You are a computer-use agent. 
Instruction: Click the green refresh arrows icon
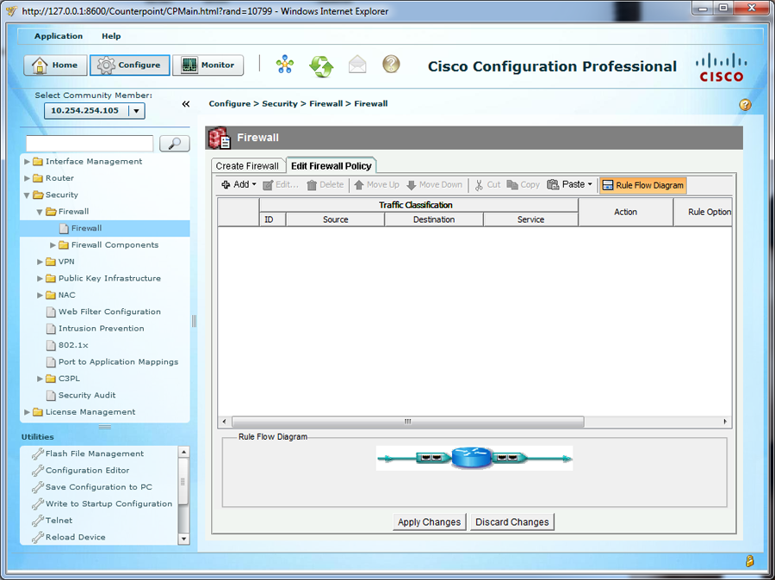pyautogui.click(x=321, y=65)
